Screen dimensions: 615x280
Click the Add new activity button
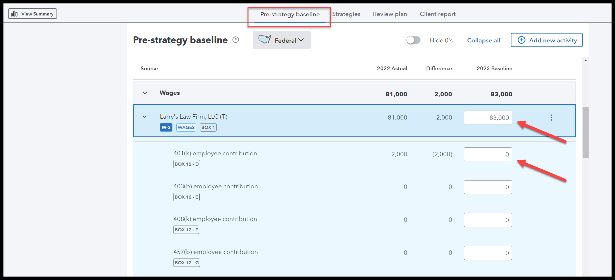(x=546, y=40)
